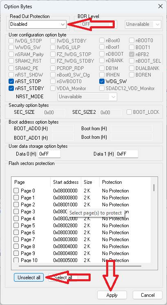Click the Protection column header
Viewport: 167px width, 305px height.
(x=112, y=182)
